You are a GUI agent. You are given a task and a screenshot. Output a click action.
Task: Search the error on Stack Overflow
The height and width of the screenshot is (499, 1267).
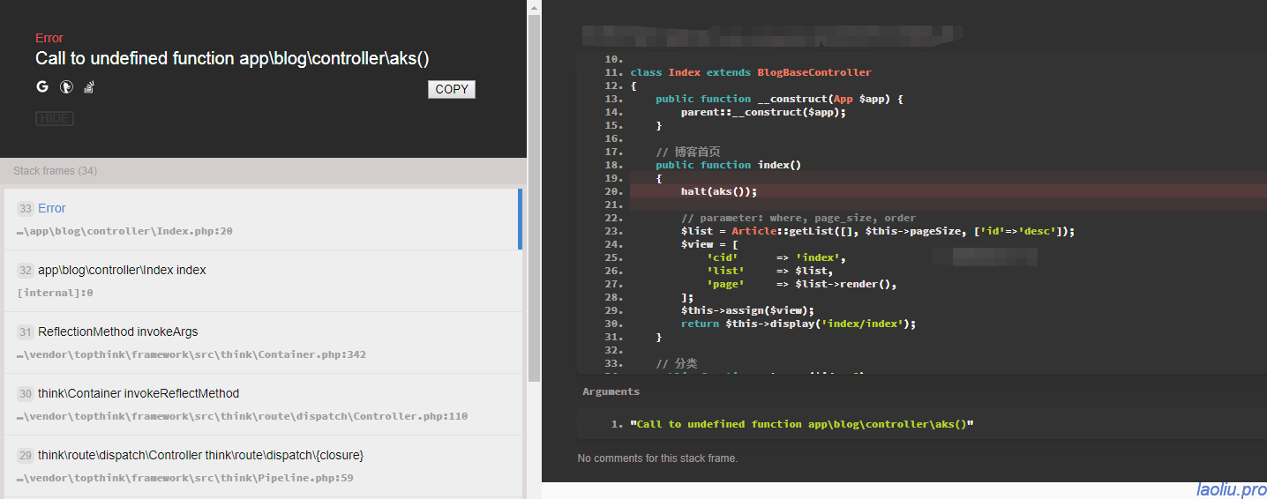click(x=88, y=86)
